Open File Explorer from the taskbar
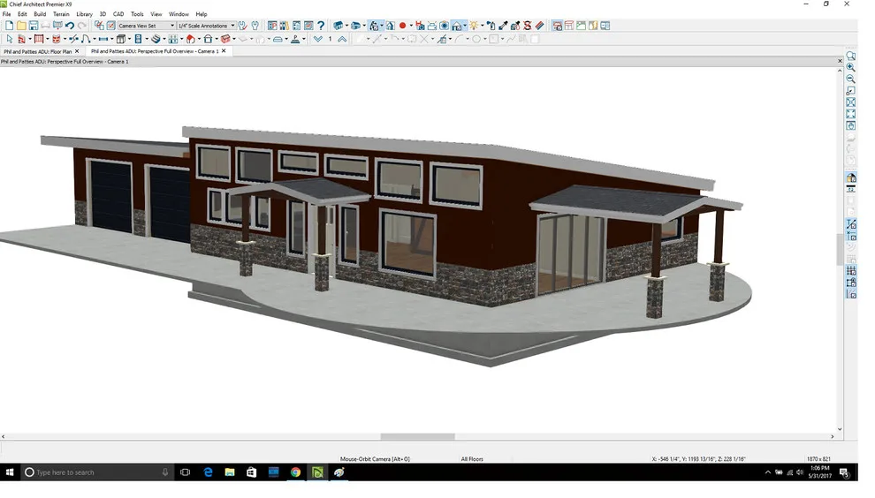The width and height of the screenshot is (875, 498). (x=229, y=472)
